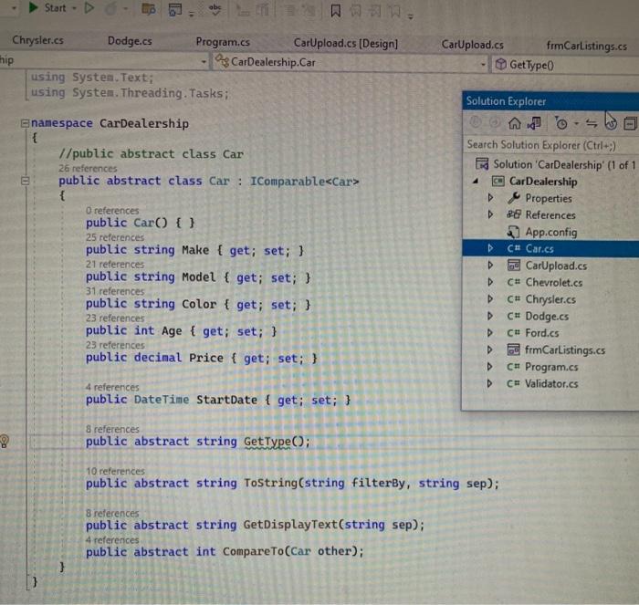
Task: Select App.config in Solution Explorer
Action: point(551,232)
